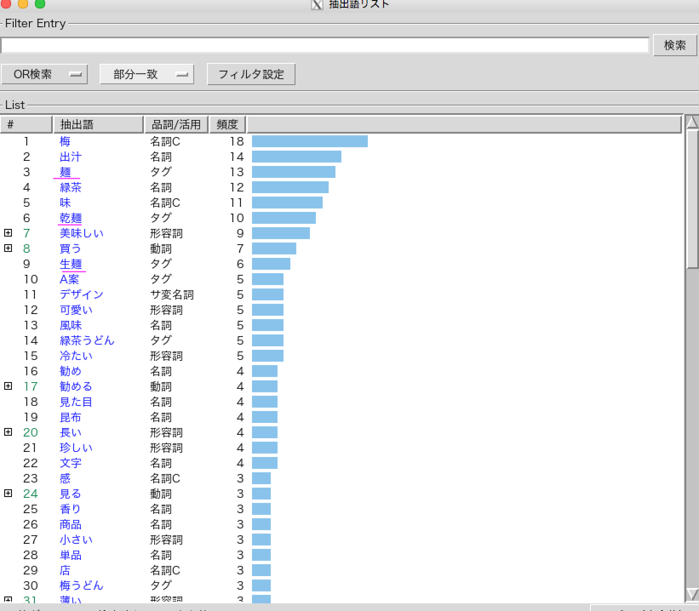The height and width of the screenshot is (611, 699).
Task: Open the 部分一致 match mode dropdown
Action: [146, 74]
